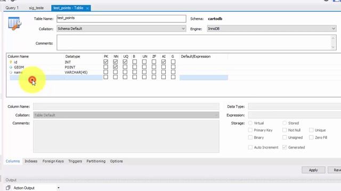Select the id column name cell

coord(15,62)
